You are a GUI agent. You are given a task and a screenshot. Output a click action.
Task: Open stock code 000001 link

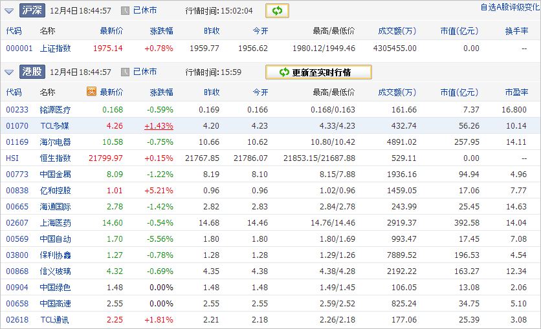pos(19,48)
